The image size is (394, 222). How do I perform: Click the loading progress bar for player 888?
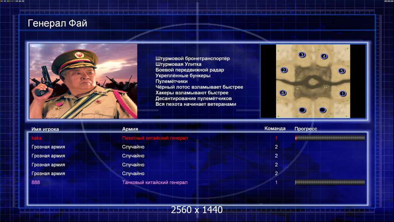pyautogui.click(x=330, y=182)
